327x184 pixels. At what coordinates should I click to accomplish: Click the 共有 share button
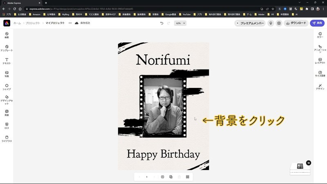point(317,23)
